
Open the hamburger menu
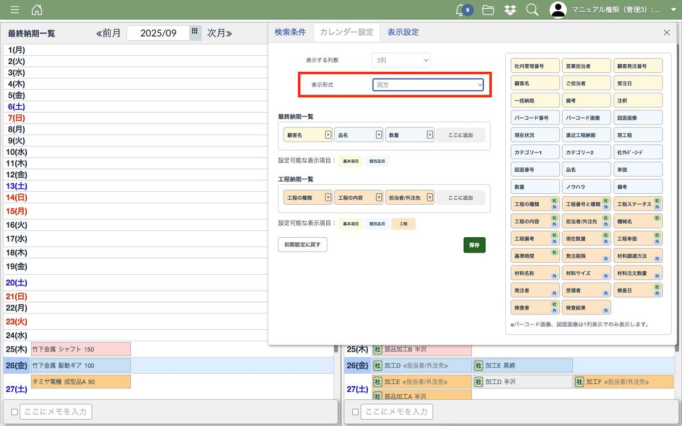point(15,10)
